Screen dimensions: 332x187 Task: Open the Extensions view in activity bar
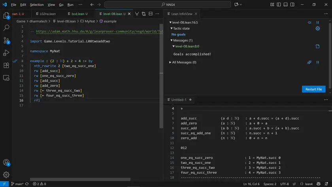point(6,65)
